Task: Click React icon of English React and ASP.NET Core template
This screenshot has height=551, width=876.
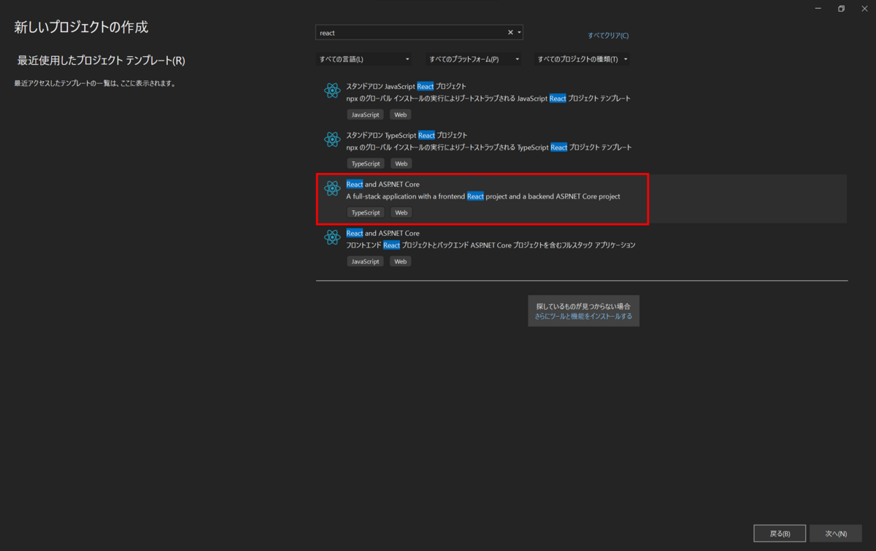Action: 332,188
